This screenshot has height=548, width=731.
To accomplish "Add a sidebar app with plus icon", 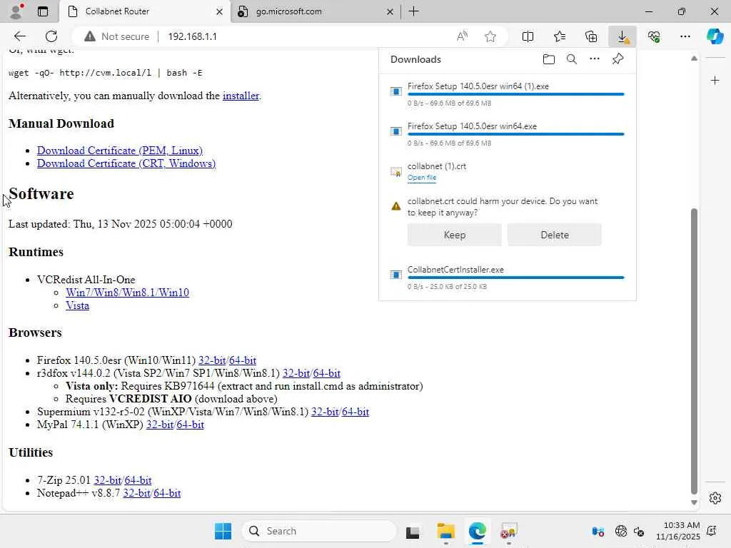I will point(715,81).
